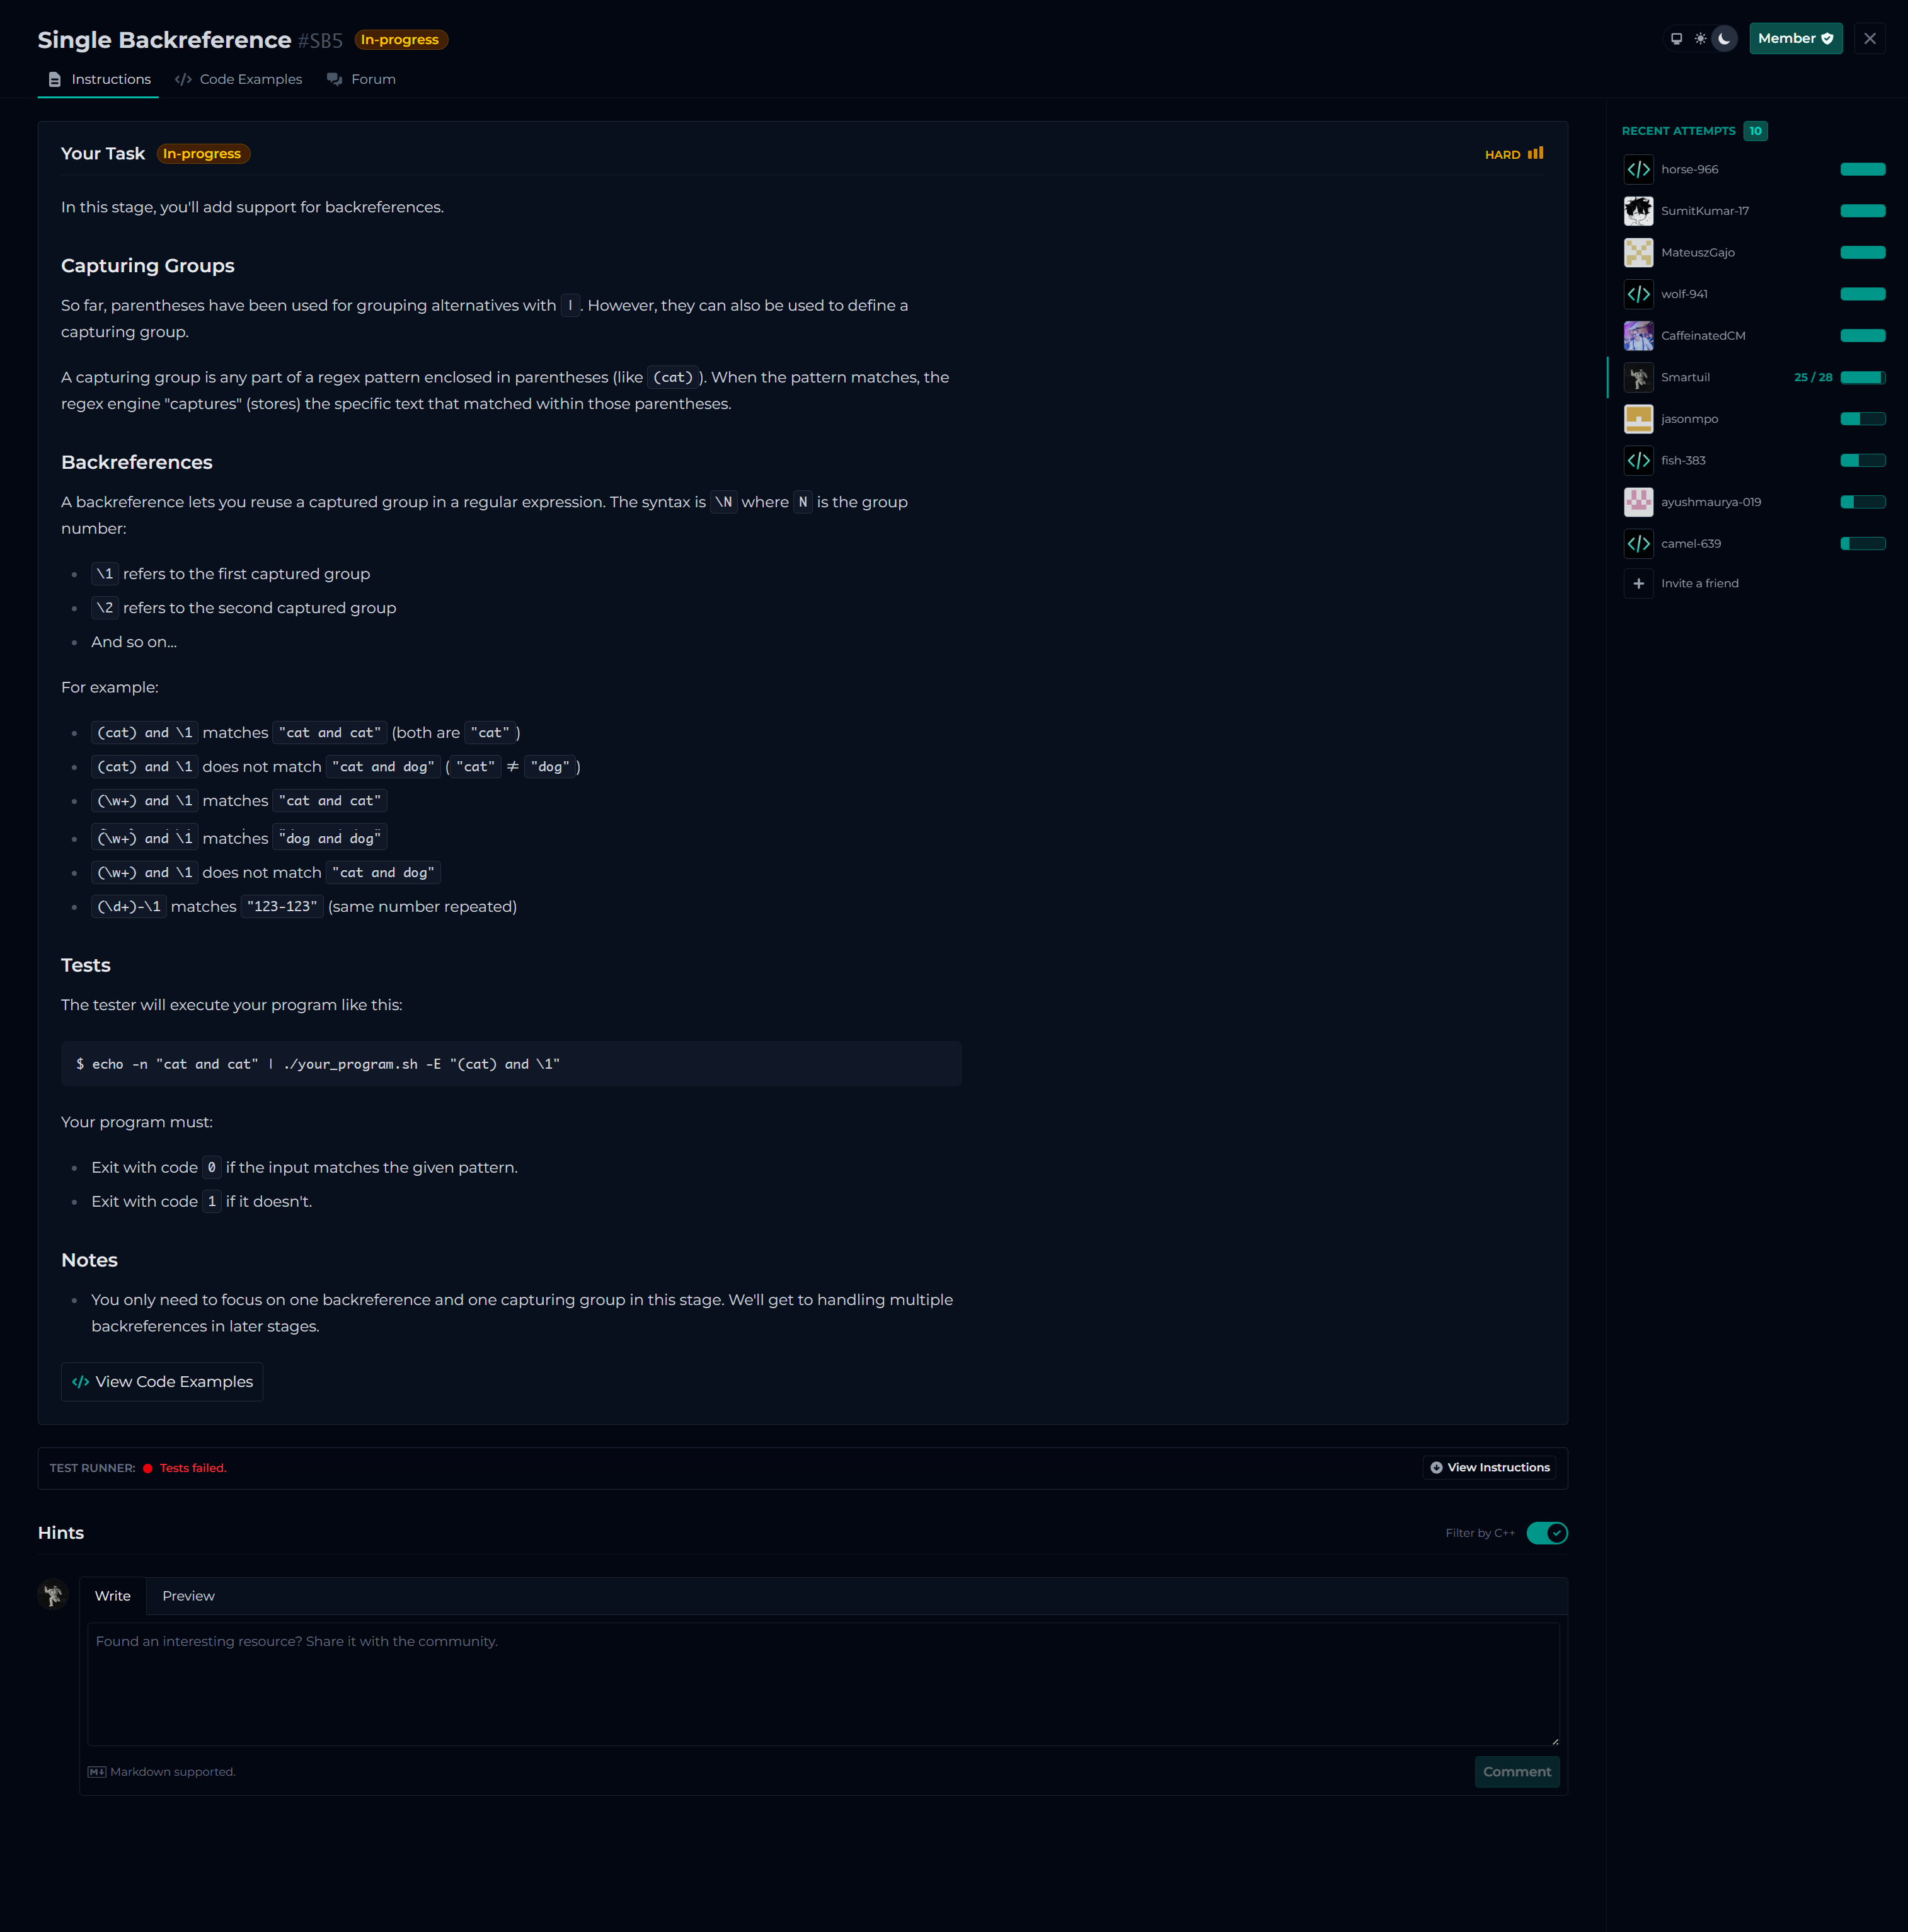The image size is (1908, 1932).
Task: Click Smartuil's progress bar
Action: [x=1862, y=377]
